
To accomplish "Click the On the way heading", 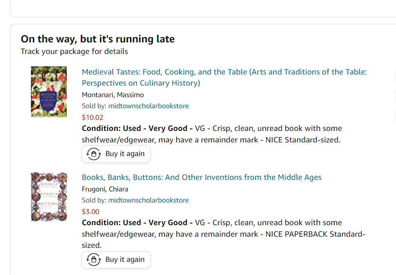I will (x=97, y=39).
